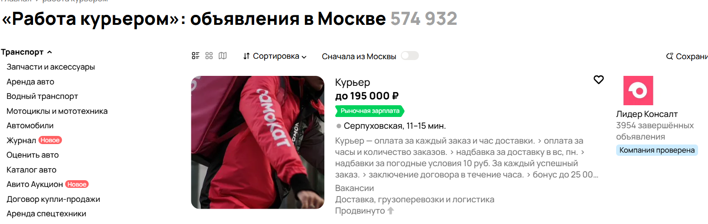Collapse the Транспорт category section
Screen dimensions: 708x224
pos(27,52)
